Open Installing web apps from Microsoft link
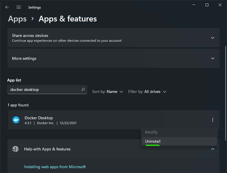The image size is (227, 173). tap(55, 167)
